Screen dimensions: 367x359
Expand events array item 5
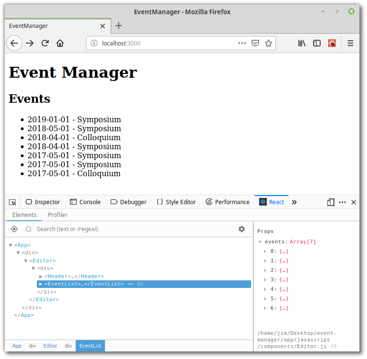click(x=265, y=299)
